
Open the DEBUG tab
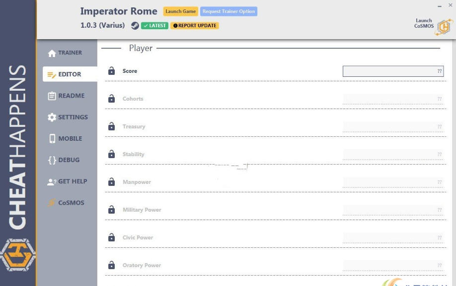pos(70,160)
